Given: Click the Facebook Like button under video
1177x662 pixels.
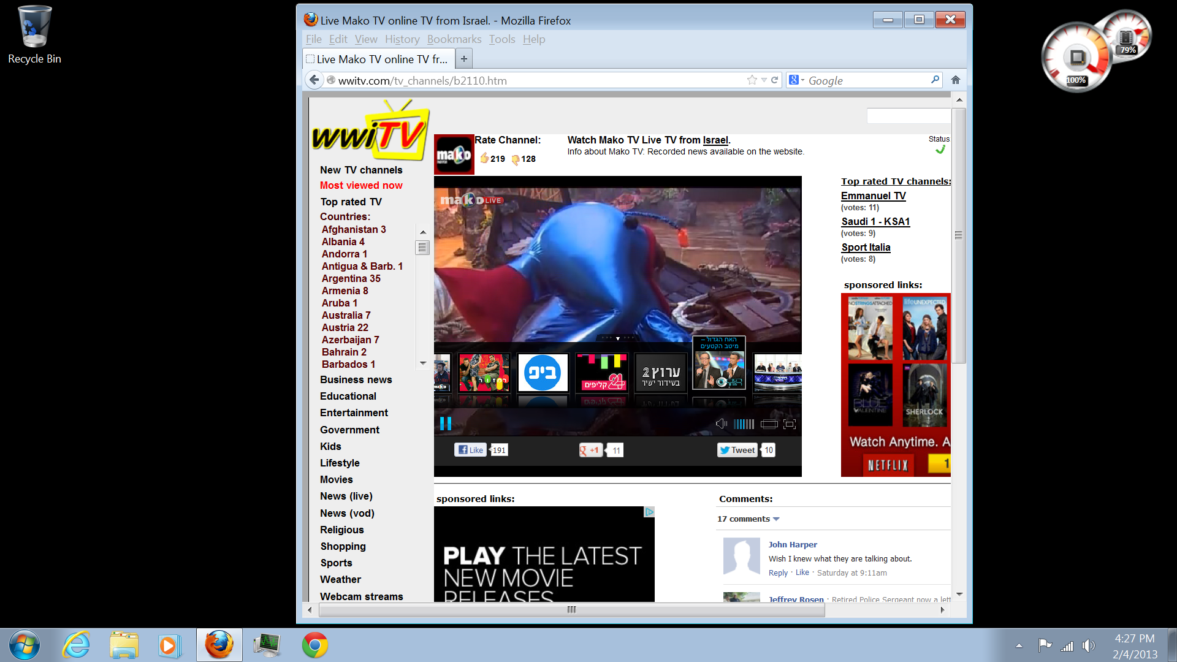Looking at the screenshot, I should (x=470, y=450).
